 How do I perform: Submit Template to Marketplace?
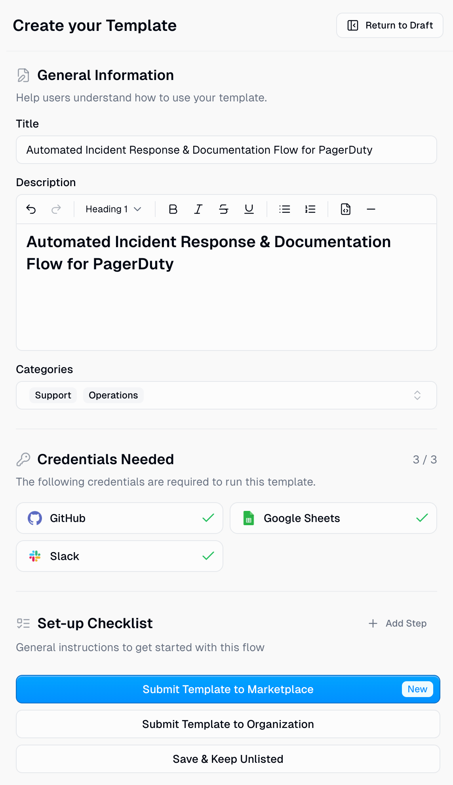(228, 689)
